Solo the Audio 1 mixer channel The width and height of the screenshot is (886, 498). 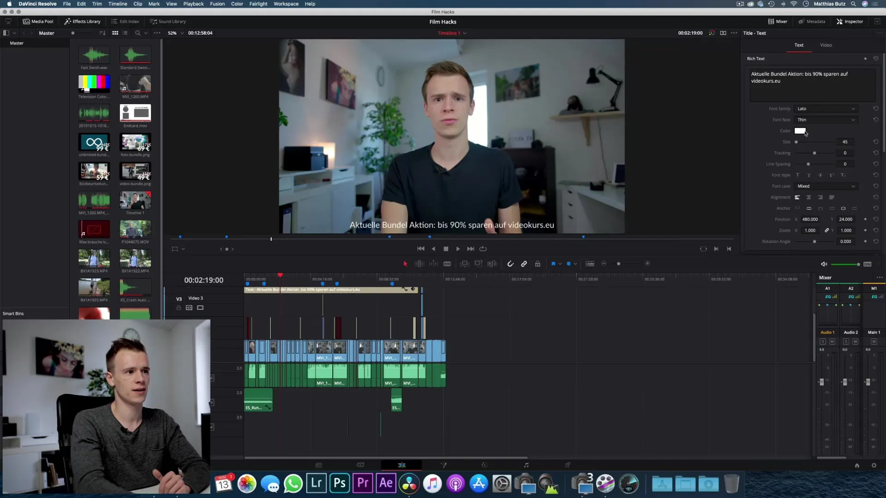pos(823,342)
